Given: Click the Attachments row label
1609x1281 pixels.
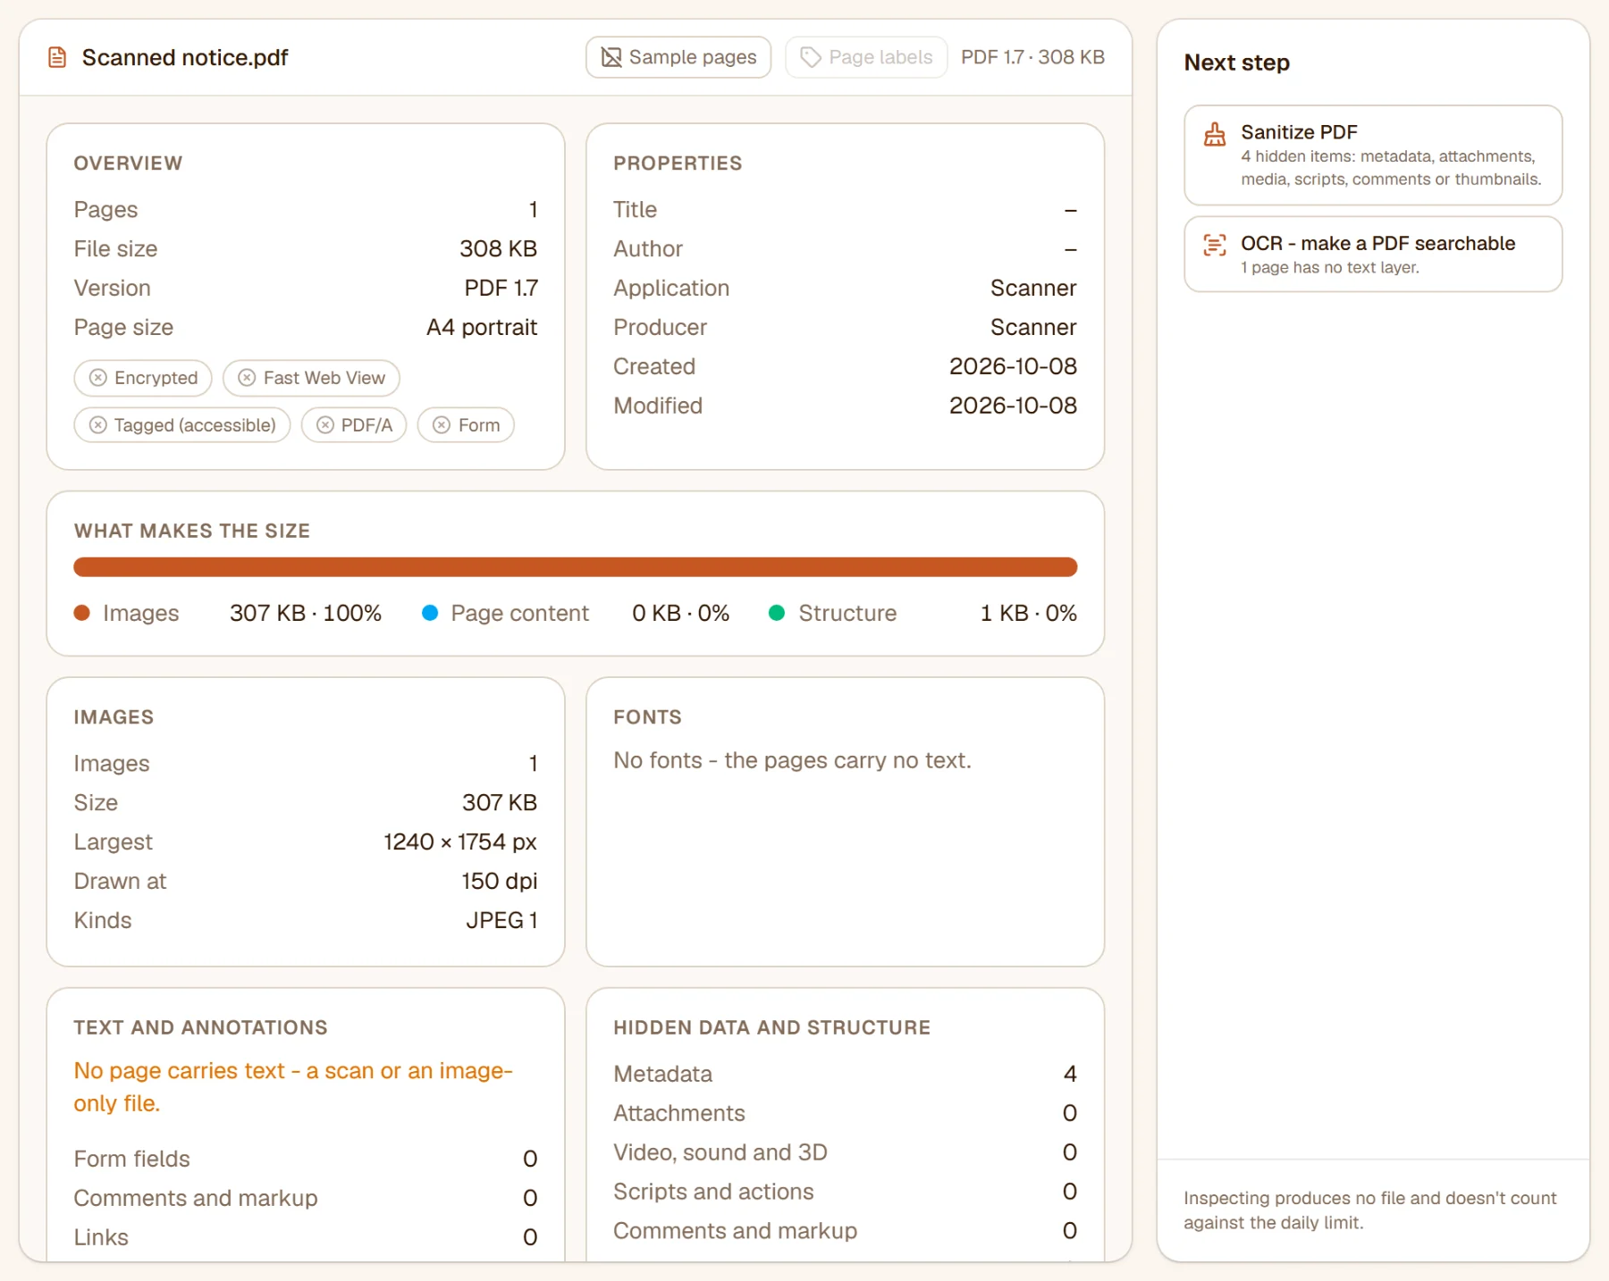Looking at the screenshot, I should click(679, 1113).
